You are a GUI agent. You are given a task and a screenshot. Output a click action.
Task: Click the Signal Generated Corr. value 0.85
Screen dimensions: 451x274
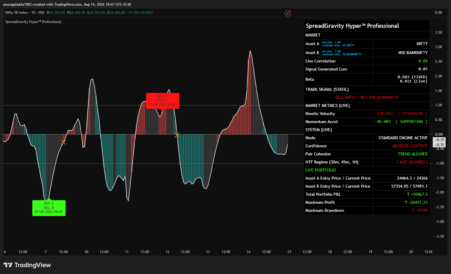423,69
